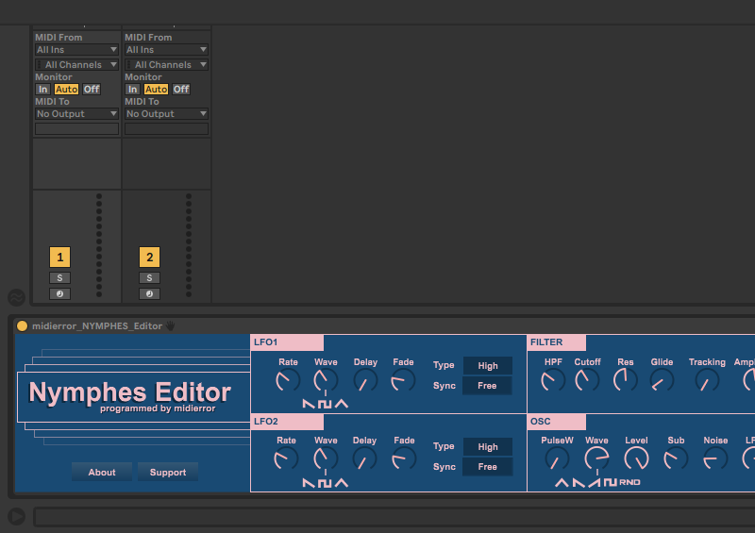Viewport: 755px width, 533px height.
Task: Set track 1 Monitor to Auto
Action: 66,89
